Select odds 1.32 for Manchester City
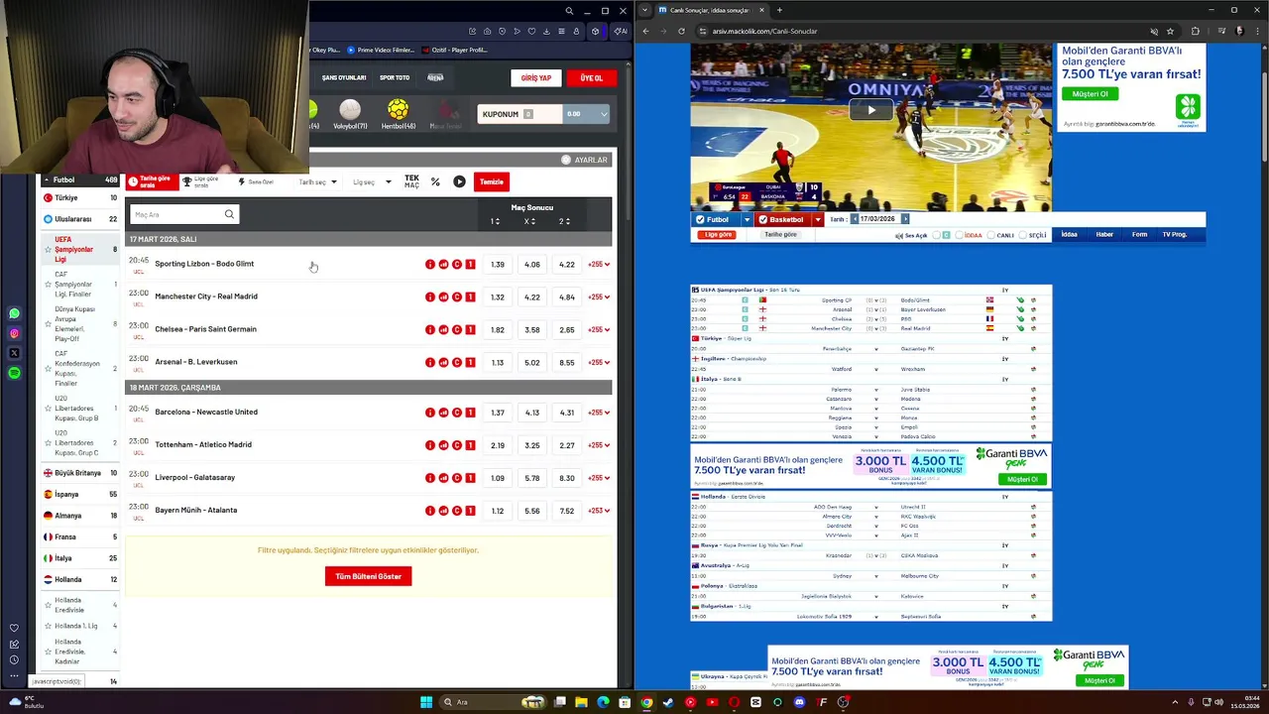 coord(498,297)
